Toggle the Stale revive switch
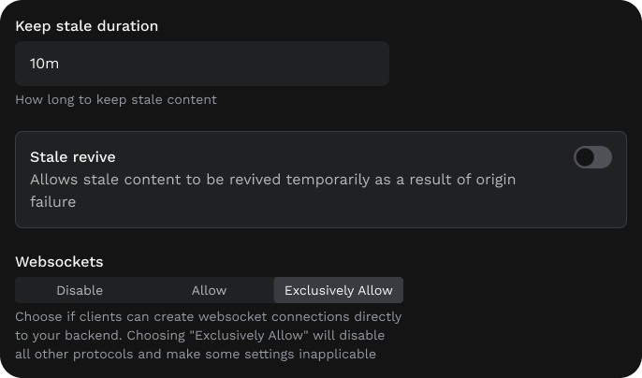The width and height of the screenshot is (642, 378). click(x=592, y=157)
